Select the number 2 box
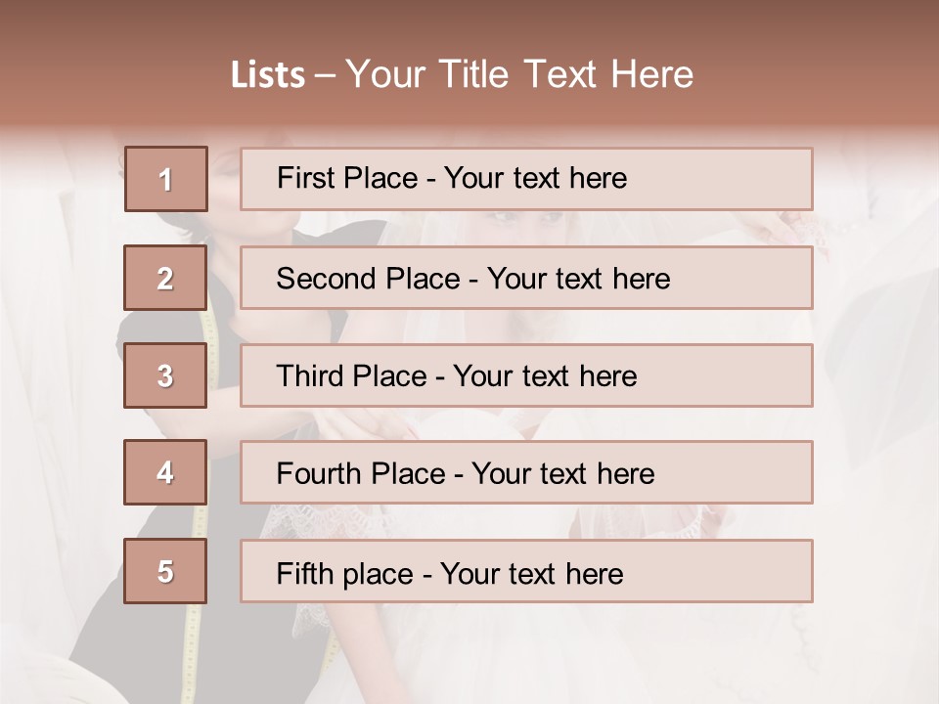Viewport: 939px width, 704px height. point(165,278)
